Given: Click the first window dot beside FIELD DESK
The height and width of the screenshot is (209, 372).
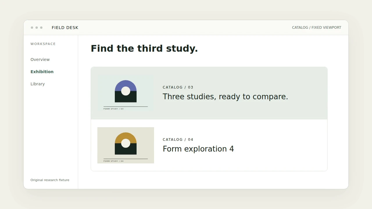Looking at the screenshot, I should 32,28.
